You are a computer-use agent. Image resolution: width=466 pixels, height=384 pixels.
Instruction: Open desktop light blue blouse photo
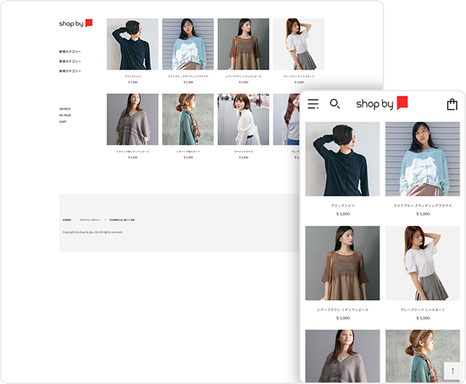pos(188,44)
